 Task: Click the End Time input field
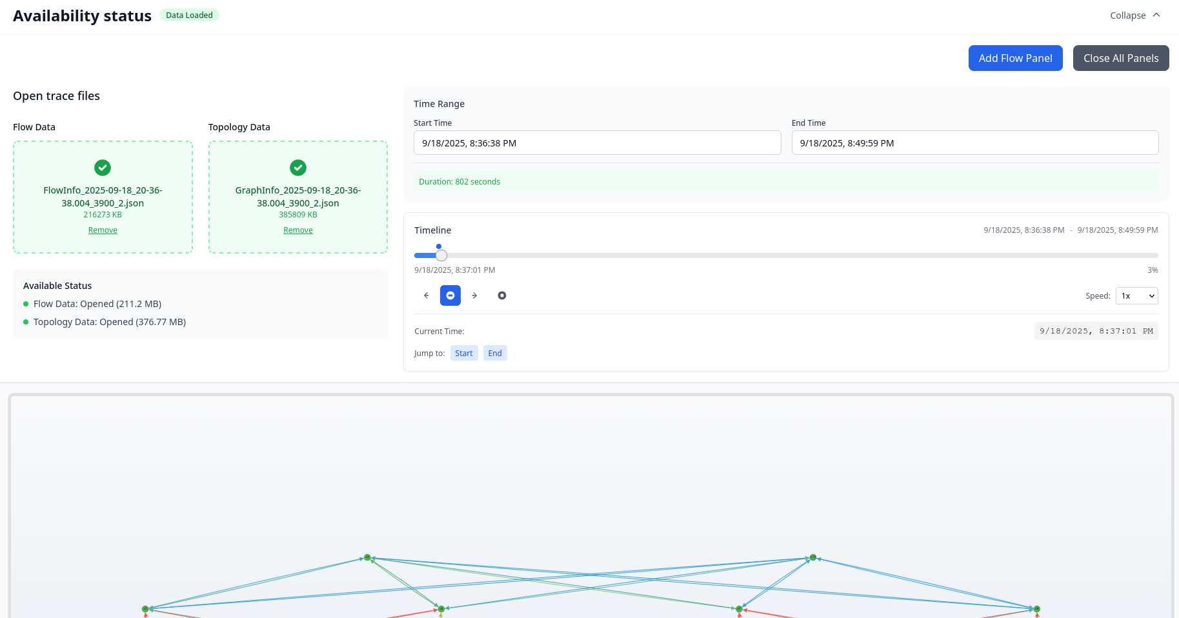(974, 143)
